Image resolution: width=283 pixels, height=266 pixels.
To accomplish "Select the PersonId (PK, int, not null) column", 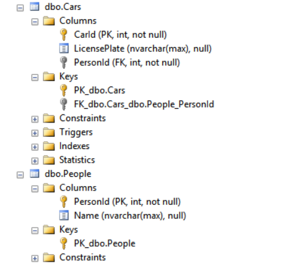I will (x=127, y=202).
